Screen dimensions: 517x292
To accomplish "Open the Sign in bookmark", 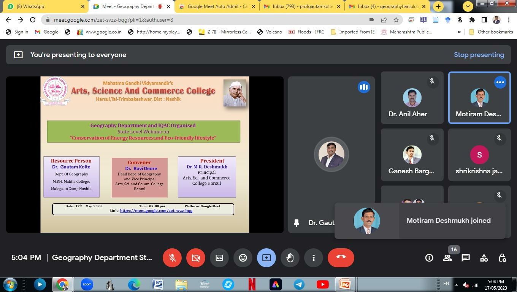I will (x=17, y=32).
